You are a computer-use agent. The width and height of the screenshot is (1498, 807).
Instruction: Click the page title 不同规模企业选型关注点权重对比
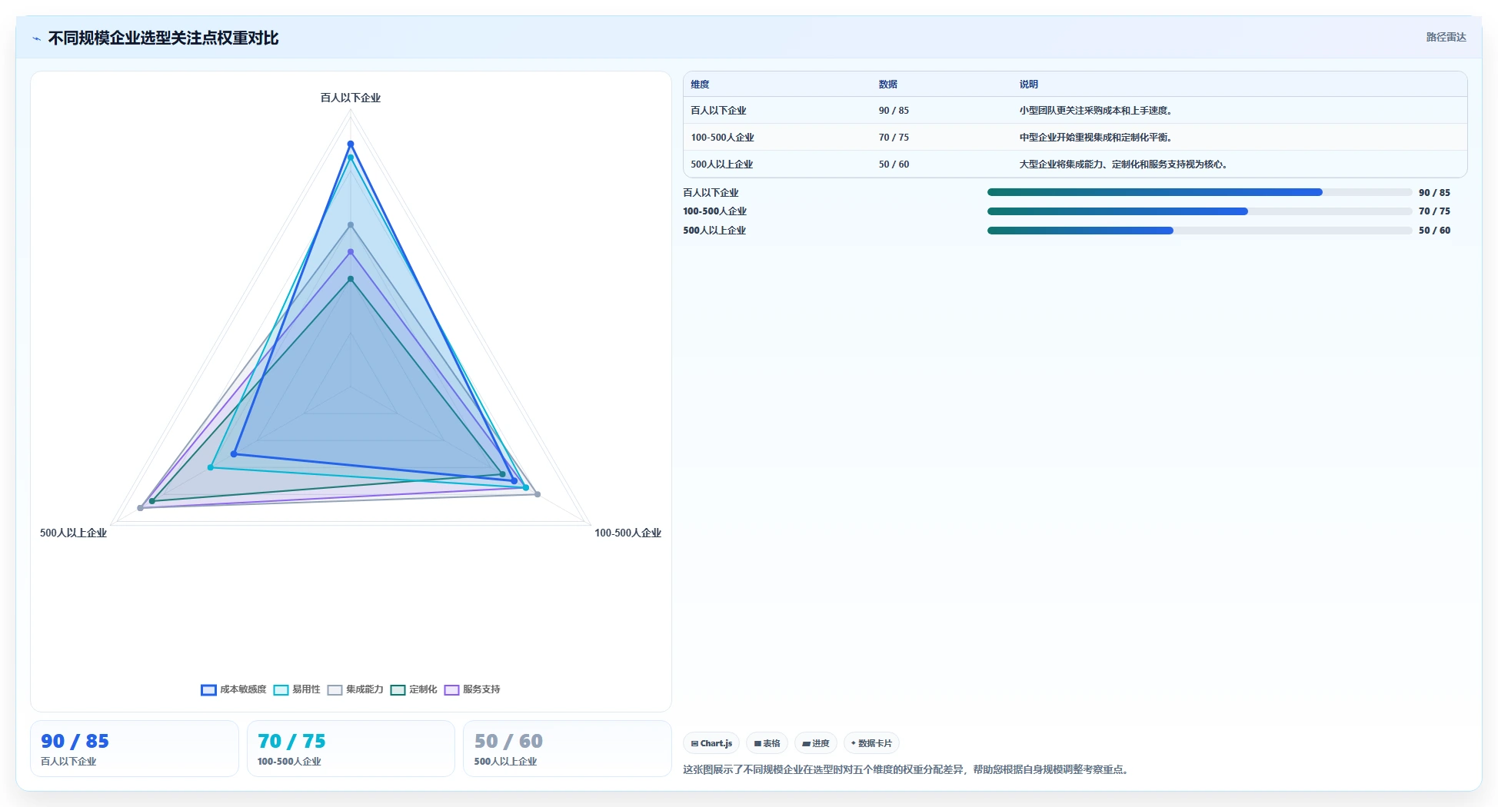point(163,38)
